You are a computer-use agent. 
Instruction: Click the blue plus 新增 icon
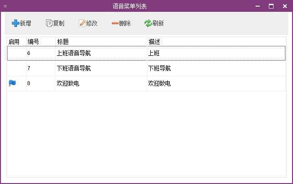coord(15,23)
